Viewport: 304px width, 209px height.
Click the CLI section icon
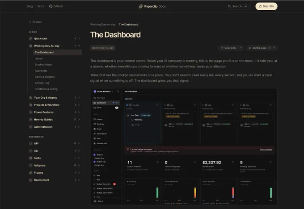coord(30,151)
